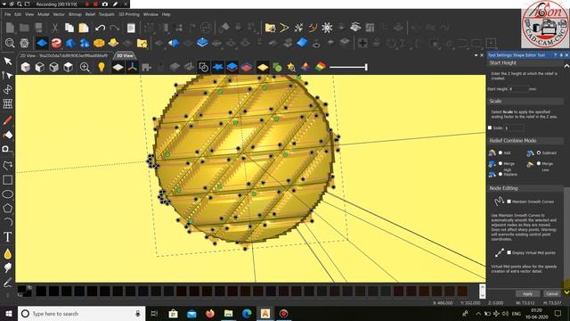Click the Cut scissors icon
This screenshot has width=570, height=321.
[55, 28]
